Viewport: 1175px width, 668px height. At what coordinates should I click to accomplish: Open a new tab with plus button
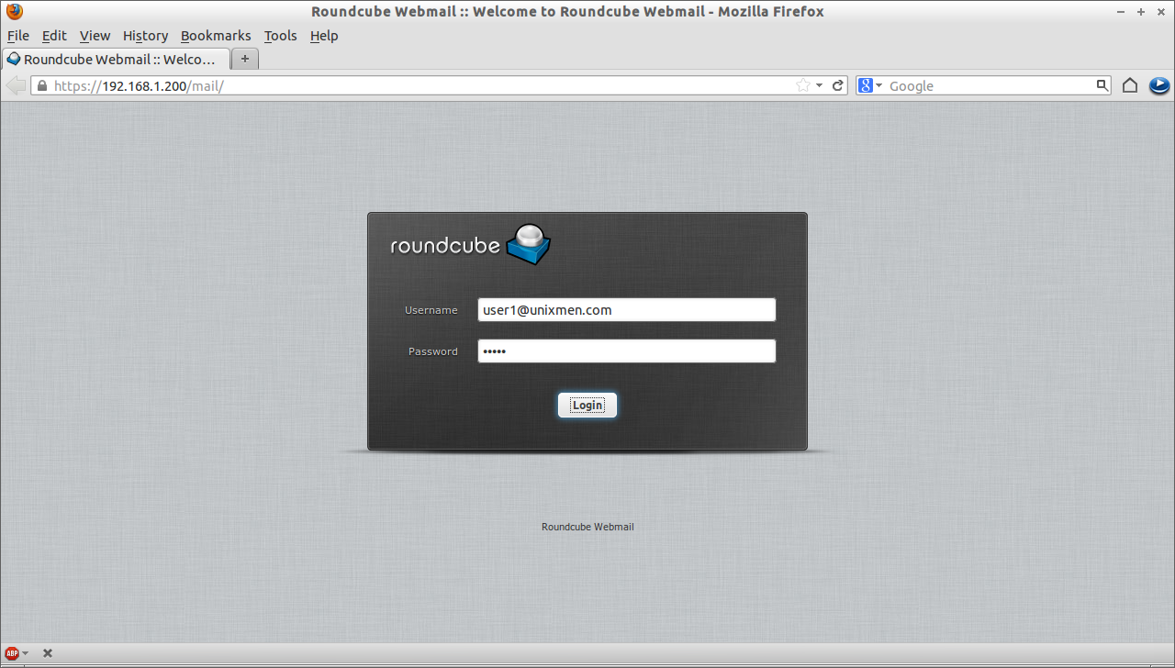(x=245, y=59)
